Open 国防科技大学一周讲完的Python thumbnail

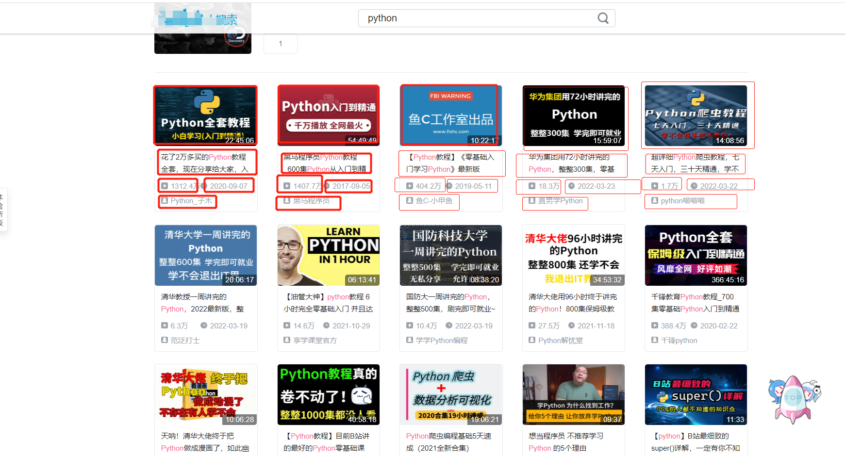(451, 255)
